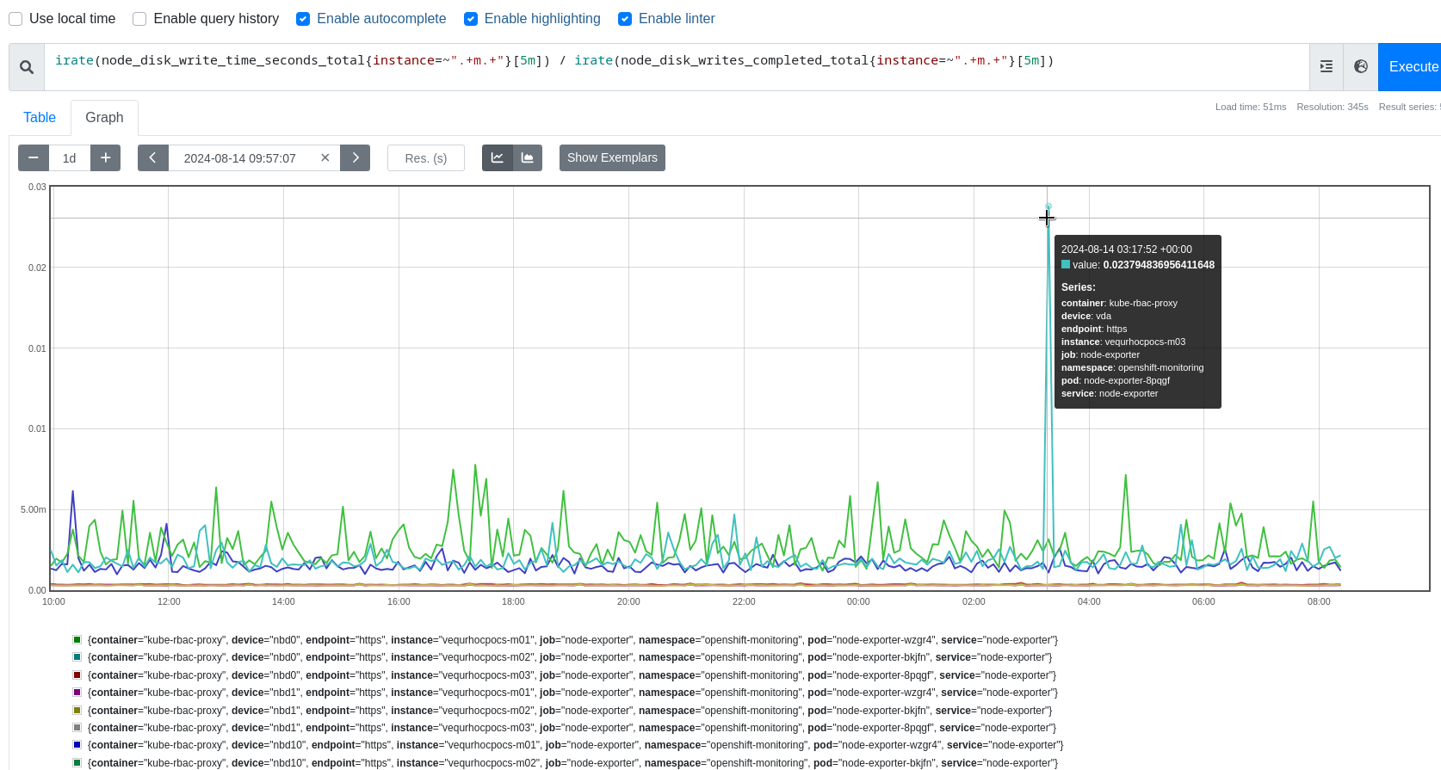
Task: Go to next time window arrow
Action: click(356, 157)
